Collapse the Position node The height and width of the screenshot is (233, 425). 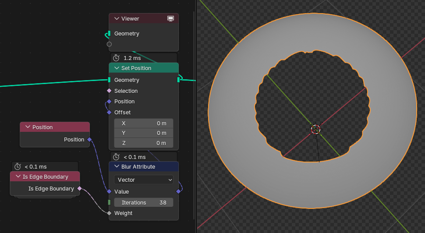[28, 127]
